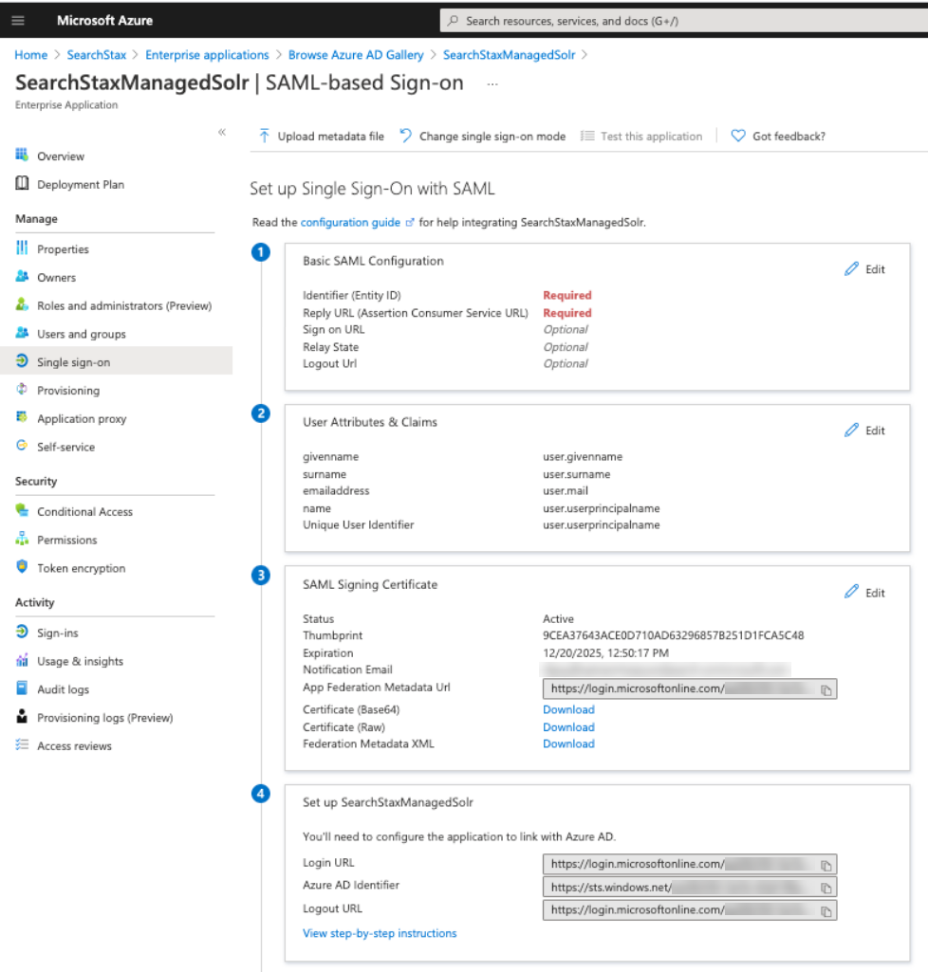Screen dimensions: 928x972
Task: Click the Conditional Access icon
Action: pyautogui.click(x=22, y=510)
